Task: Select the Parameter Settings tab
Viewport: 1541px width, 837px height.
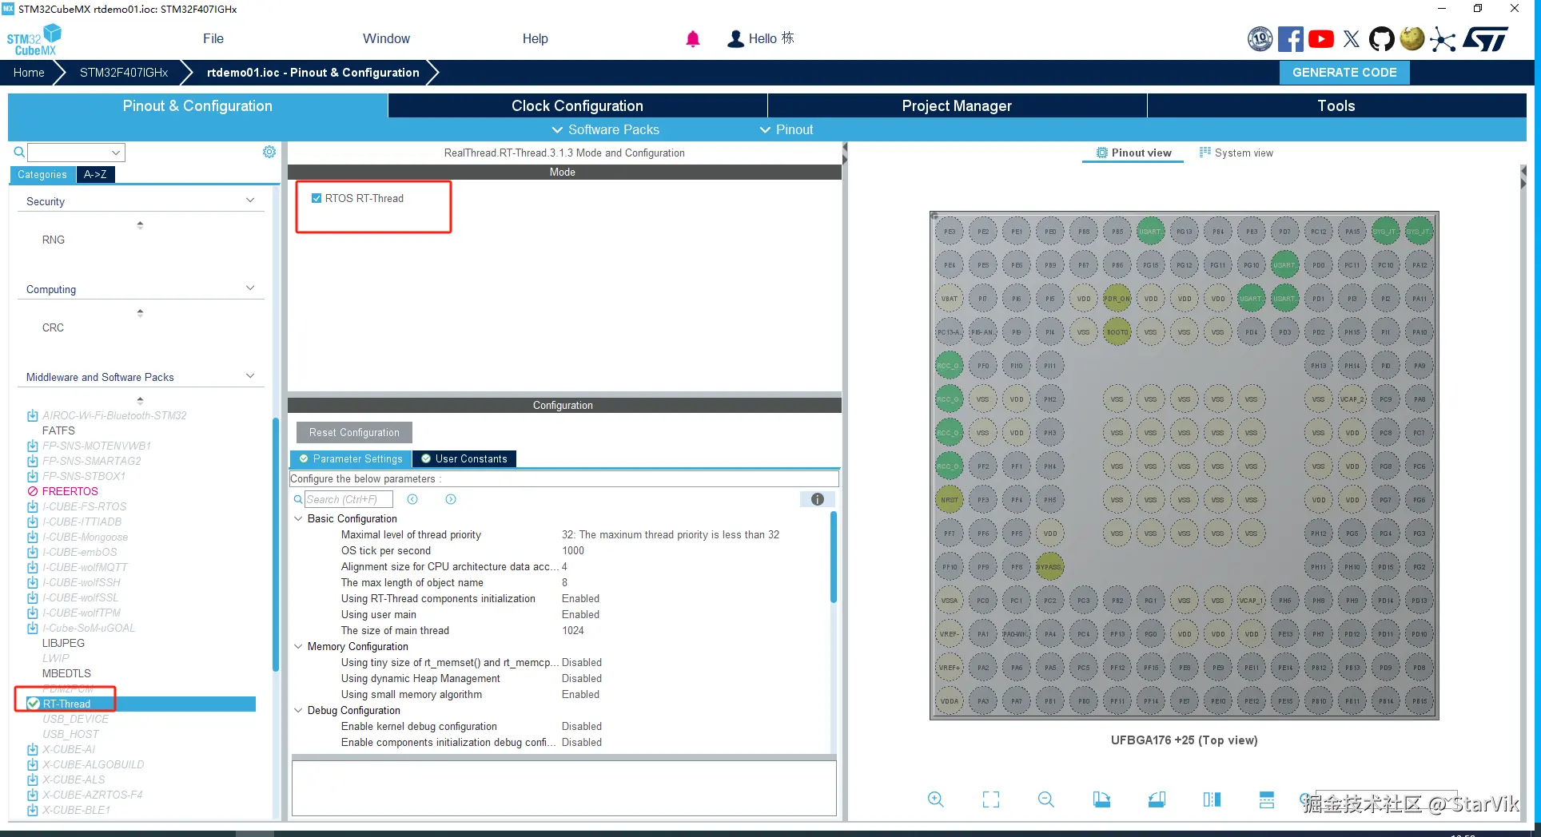Action: 350,458
